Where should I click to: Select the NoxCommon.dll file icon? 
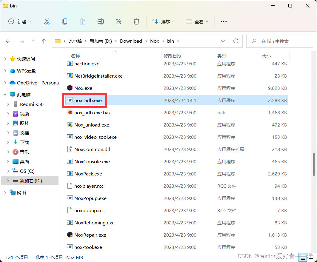(70, 149)
